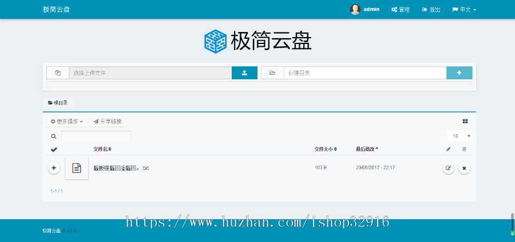The image size is (515, 242).
Task: Toggle the select-all checkmark in table header
Action: (x=54, y=150)
